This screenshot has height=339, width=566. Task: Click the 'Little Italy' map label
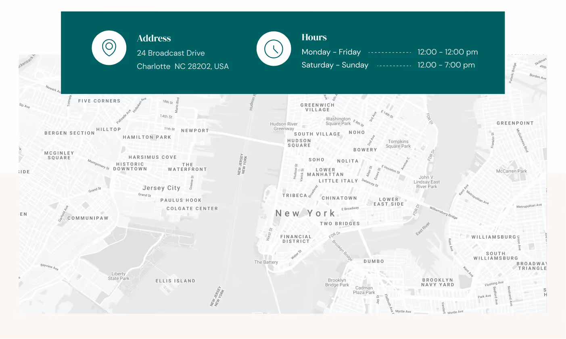338,181
